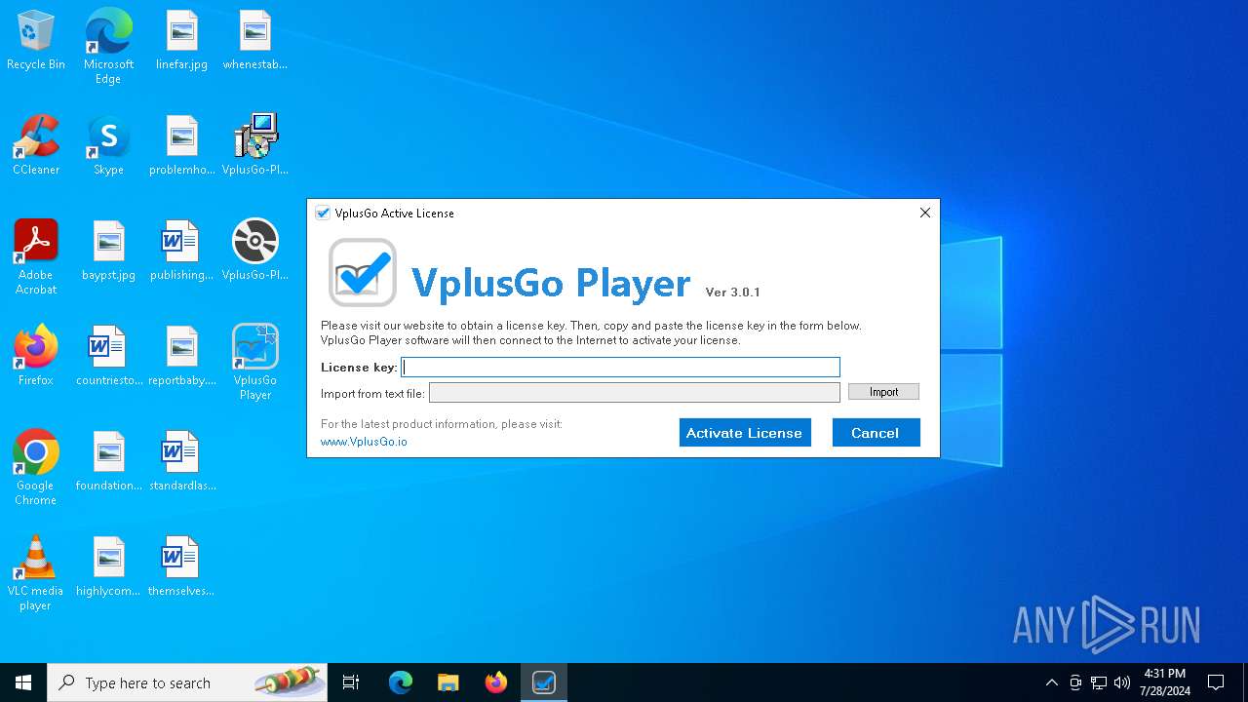The height and width of the screenshot is (702, 1248).
Task: Select the whenestab... file icon on desktop
Action: click(x=254, y=41)
